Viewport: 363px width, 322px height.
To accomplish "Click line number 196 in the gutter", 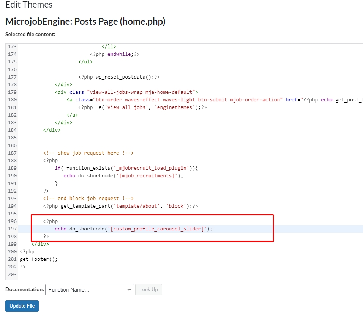I will [x=12, y=221].
